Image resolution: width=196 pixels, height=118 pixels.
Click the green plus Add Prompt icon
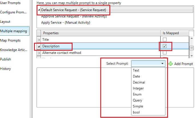pos(171,64)
